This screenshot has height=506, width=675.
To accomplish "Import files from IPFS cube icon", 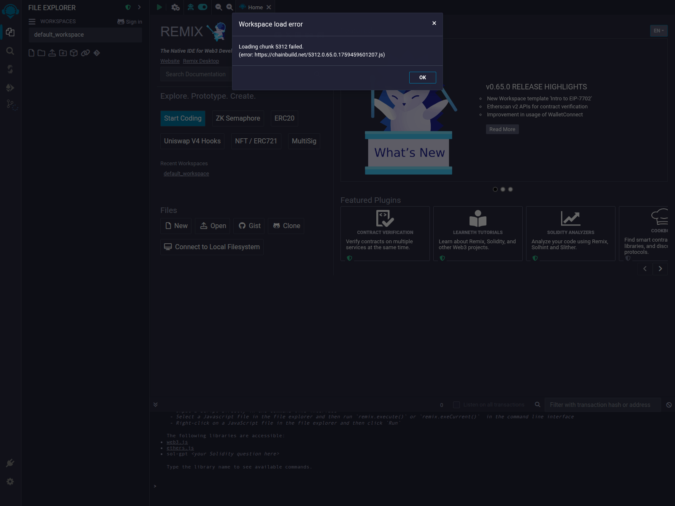I will (74, 53).
